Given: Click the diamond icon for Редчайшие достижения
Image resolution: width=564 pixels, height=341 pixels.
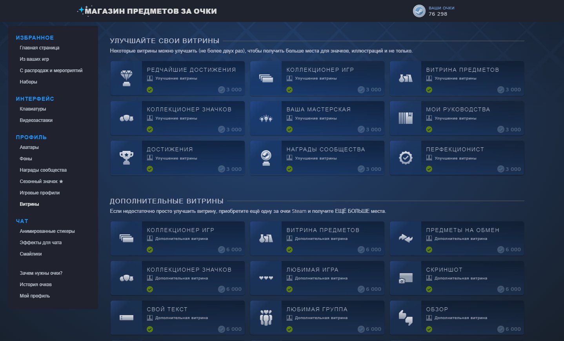Looking at the screenshot, I should (126, 78).
